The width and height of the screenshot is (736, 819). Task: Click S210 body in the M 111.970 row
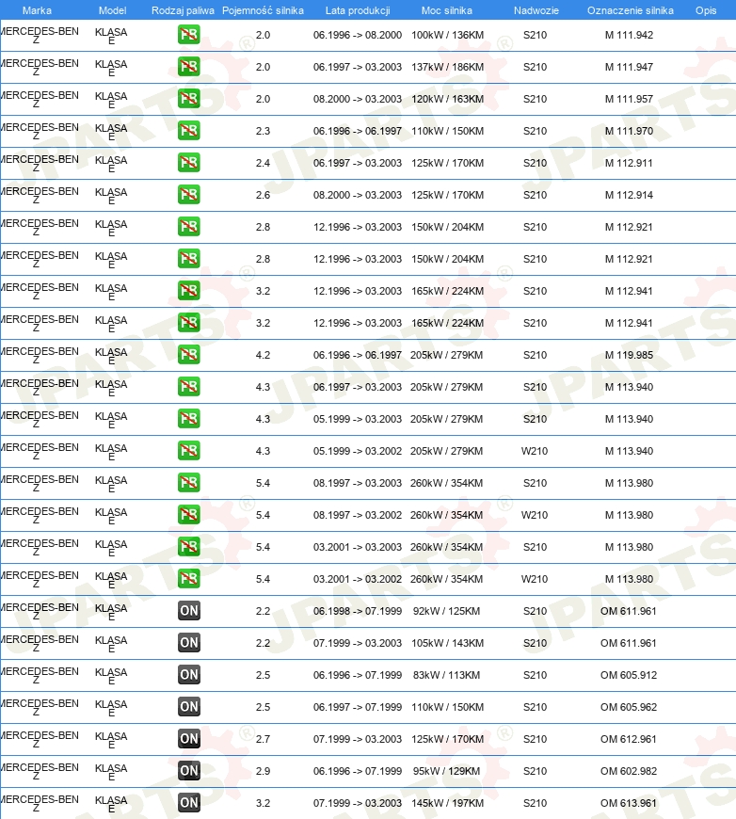pyautogui.click(x=535, y=131)
